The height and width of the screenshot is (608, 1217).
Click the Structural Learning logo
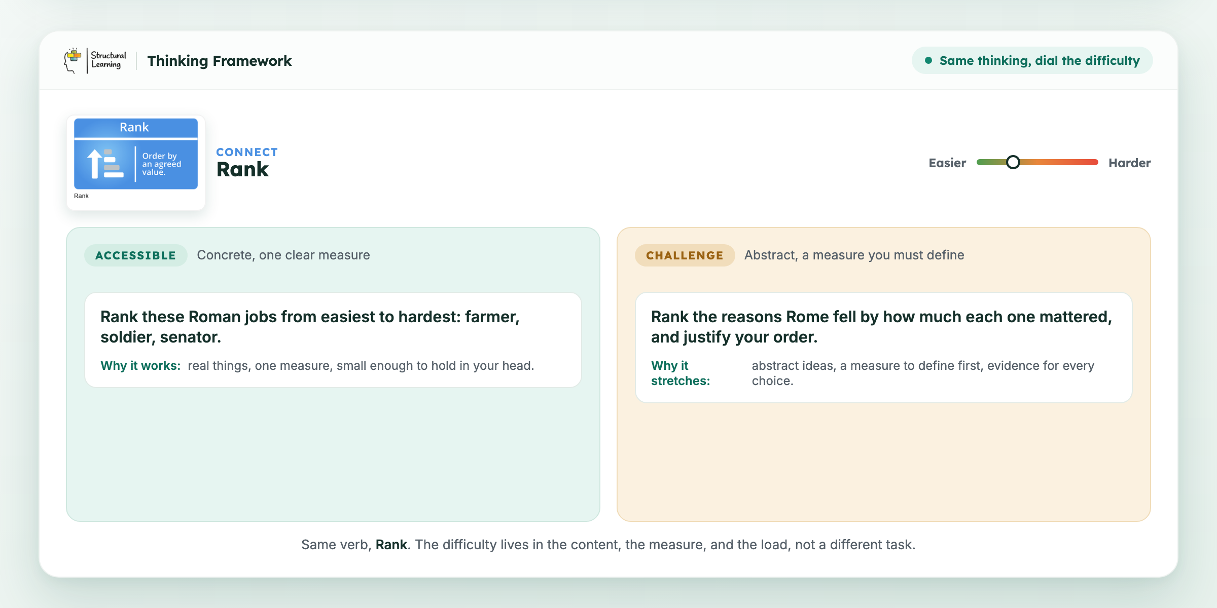95,61
